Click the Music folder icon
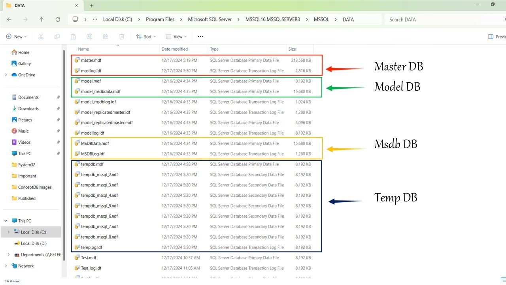506x285 pixels. coord(14,131)
